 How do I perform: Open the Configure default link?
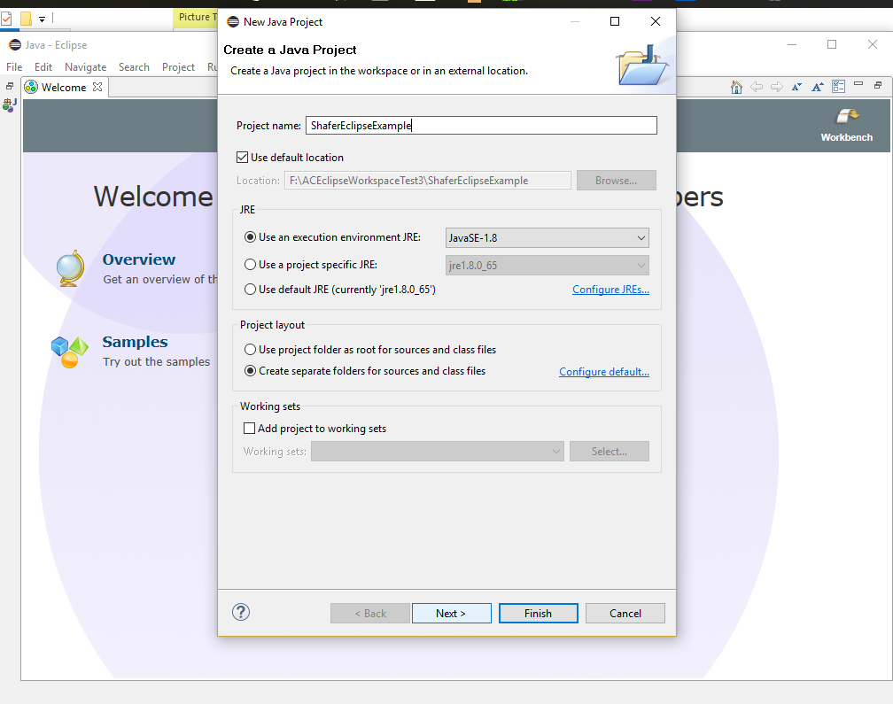coord(604,372)
